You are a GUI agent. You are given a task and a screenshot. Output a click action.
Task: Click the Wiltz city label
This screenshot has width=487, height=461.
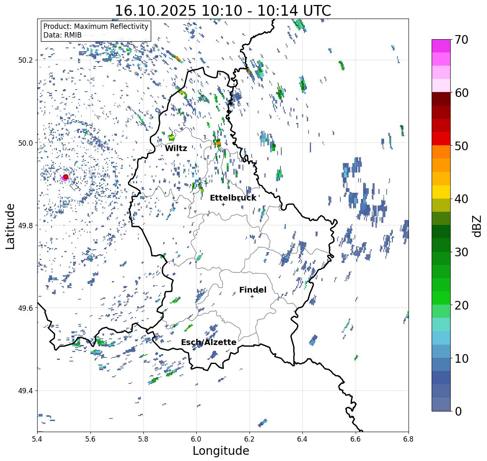click(x=176, y=148)
